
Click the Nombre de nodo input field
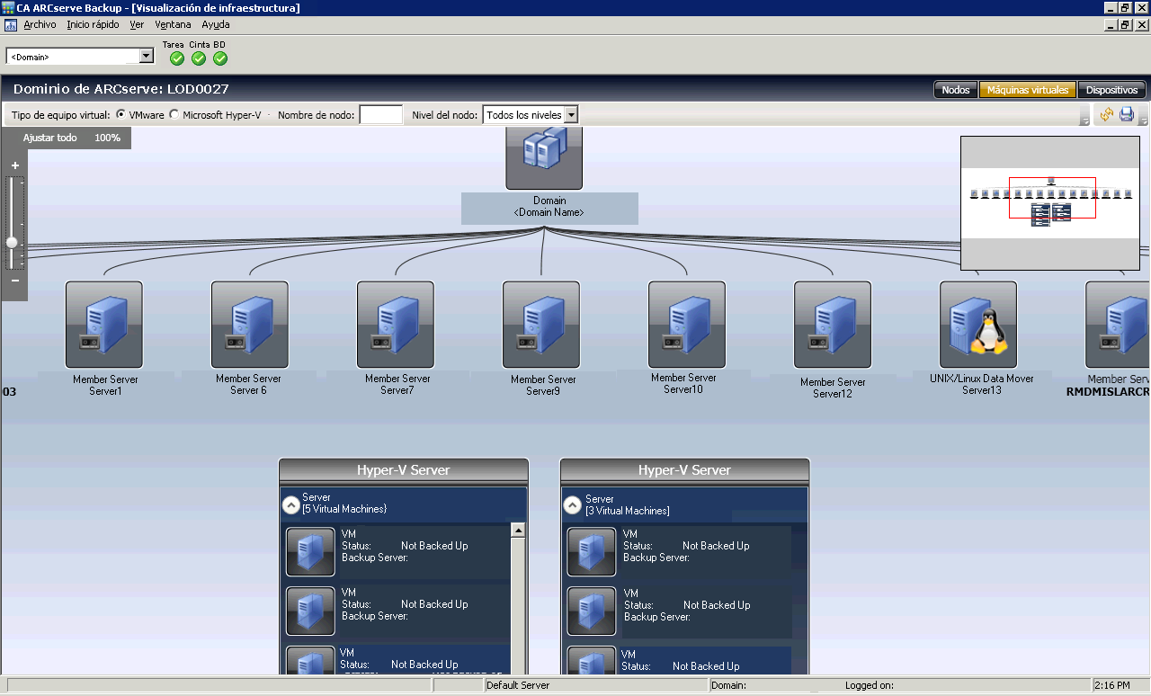coord(380,115)
